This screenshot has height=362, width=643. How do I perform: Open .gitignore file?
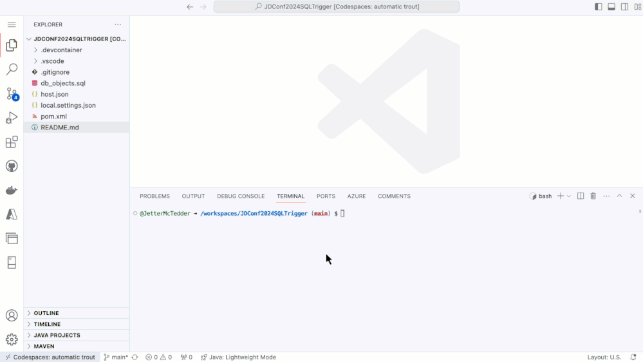click(77, 72)
